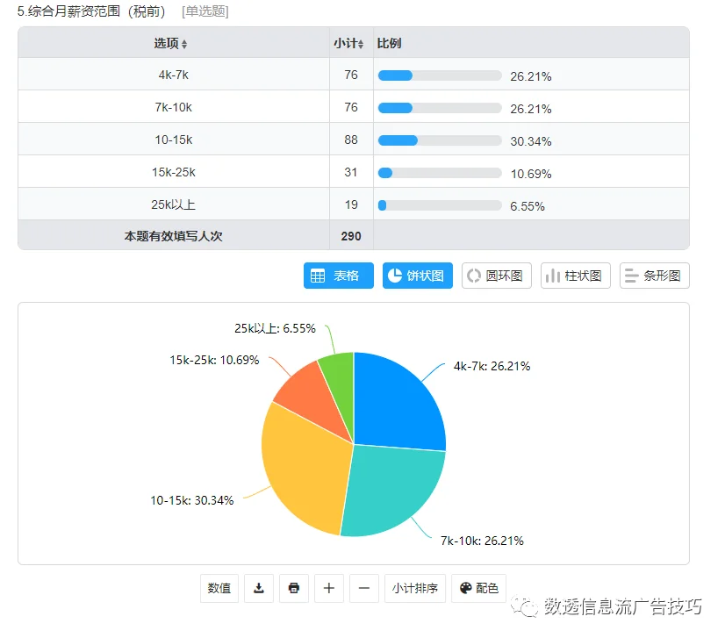725x638 pixels.
Task: Click the 本题有效填写人次 row label
Action: point(174,236)
